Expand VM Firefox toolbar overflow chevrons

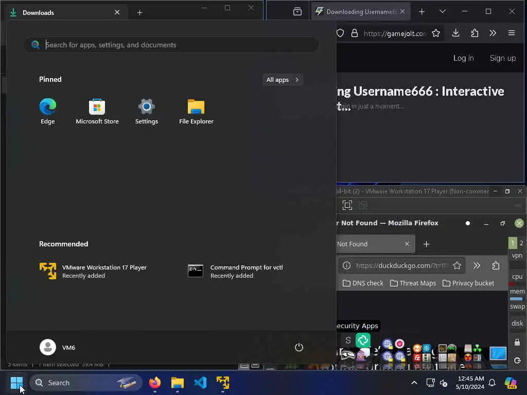pos(477,266)
